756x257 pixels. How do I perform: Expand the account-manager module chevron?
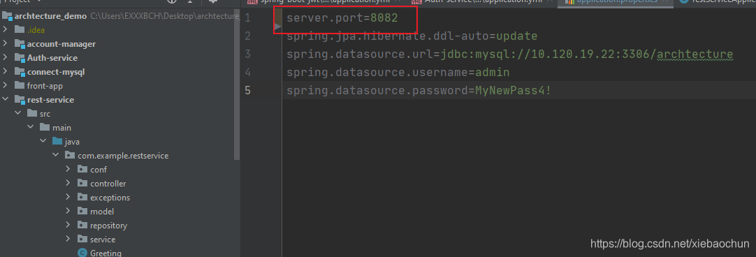click(5, 44)
